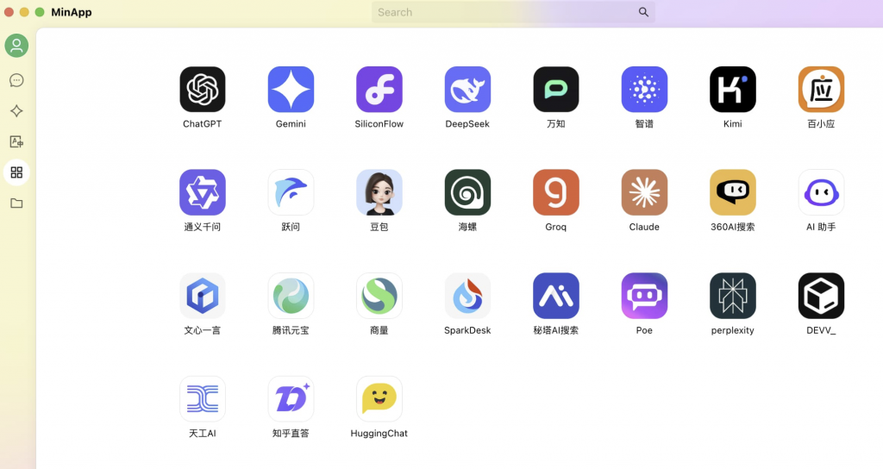
Task: Open the 智谱 app icon
Action: pos(644,90)
